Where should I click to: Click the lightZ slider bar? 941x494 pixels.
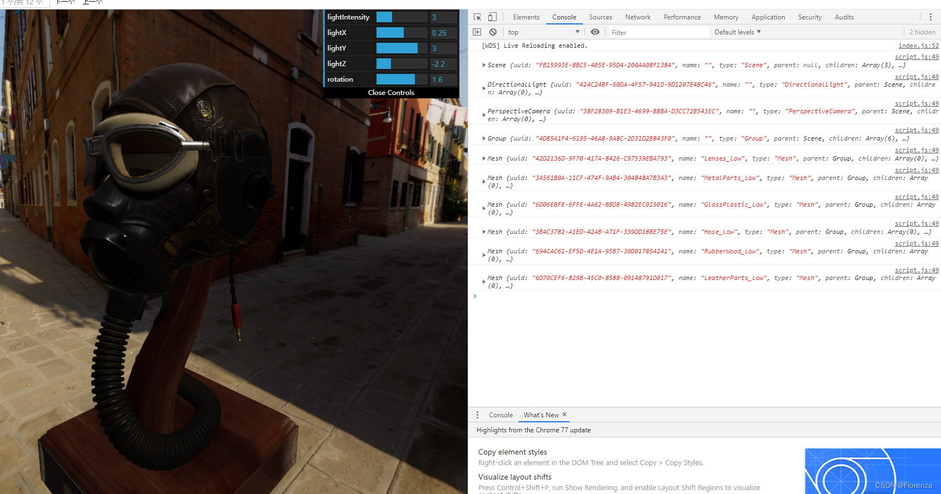point(402,64)
